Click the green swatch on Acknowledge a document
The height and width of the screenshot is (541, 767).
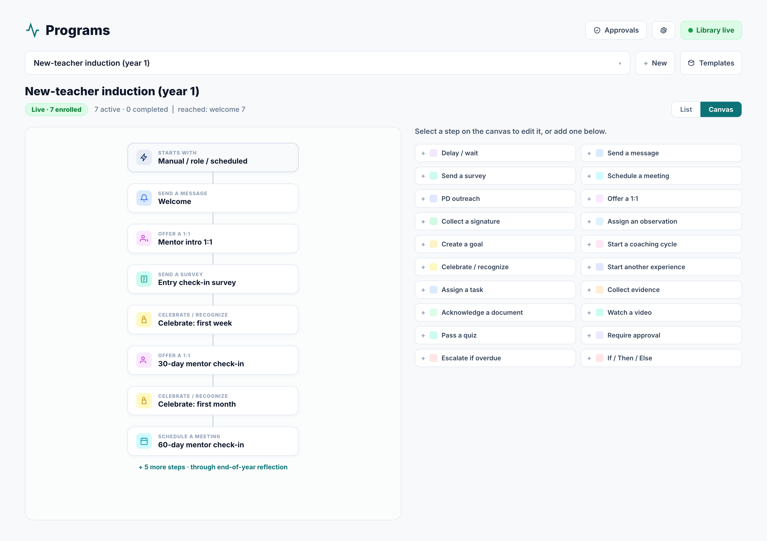coord(433,313)
